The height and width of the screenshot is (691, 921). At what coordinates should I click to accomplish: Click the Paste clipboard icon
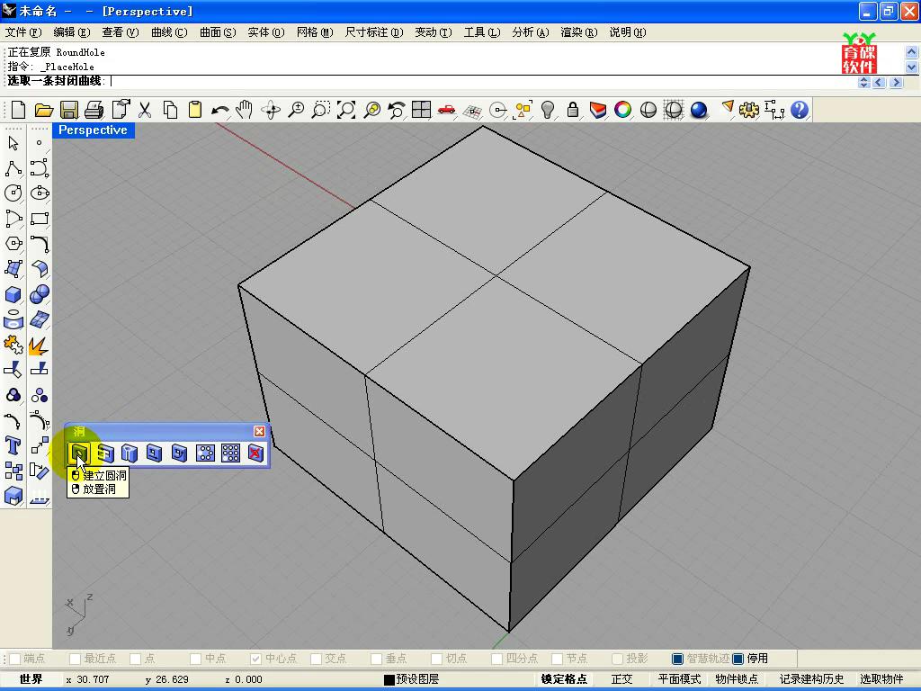point(195,110)
